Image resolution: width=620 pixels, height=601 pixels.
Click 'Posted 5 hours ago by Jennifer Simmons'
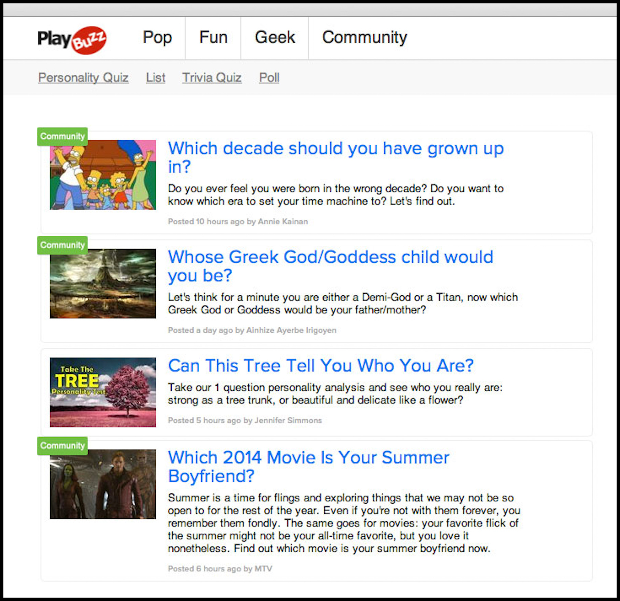[x=245, y=420]
